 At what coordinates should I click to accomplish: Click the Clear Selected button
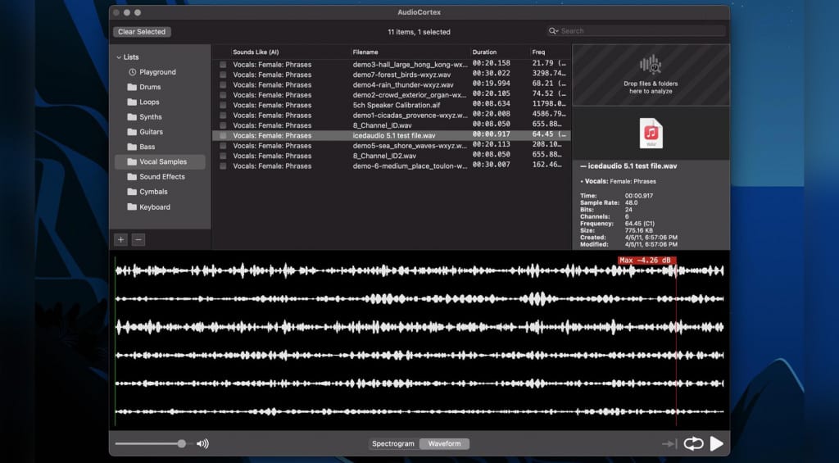coord(142,32)
